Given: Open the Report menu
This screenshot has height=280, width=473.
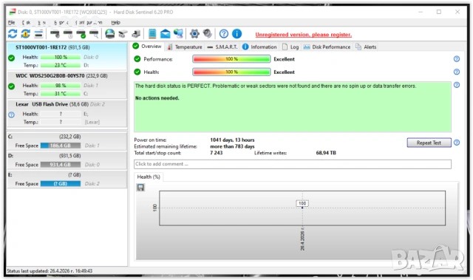Looking at the screenshot, I should [x=61, y=22].
